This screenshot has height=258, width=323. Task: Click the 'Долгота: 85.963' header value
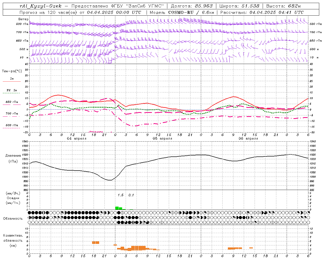coord(192,6)
